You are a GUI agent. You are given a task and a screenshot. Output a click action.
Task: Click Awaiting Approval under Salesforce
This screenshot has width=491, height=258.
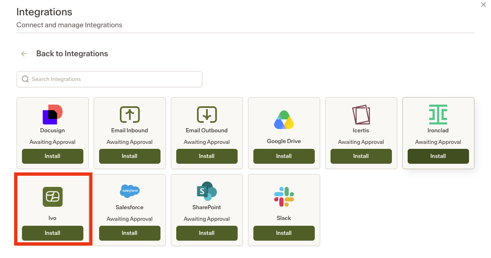click(130, 219)
